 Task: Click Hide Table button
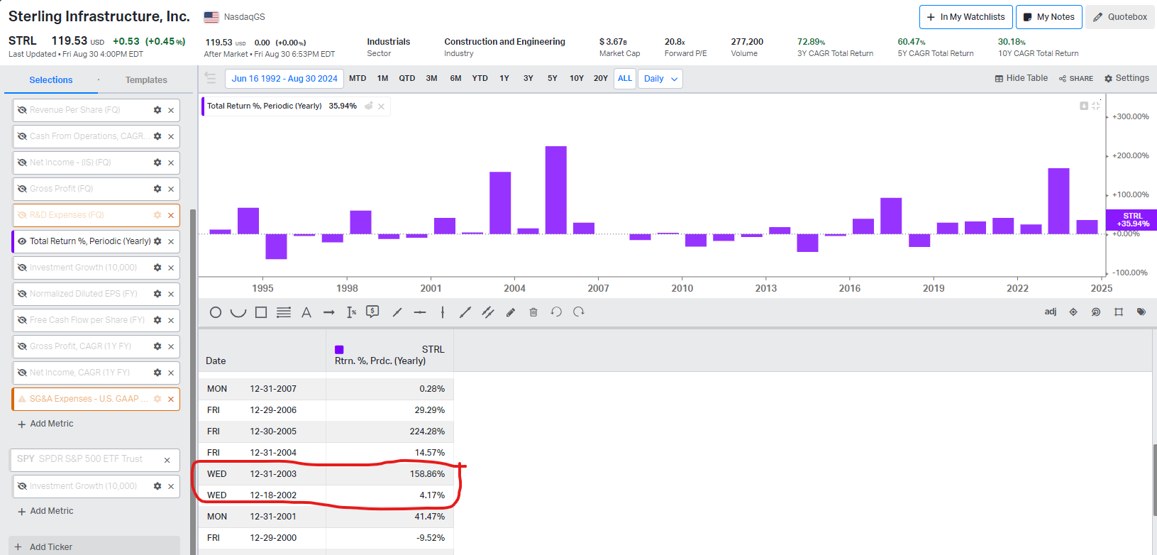coord(1021,78)
